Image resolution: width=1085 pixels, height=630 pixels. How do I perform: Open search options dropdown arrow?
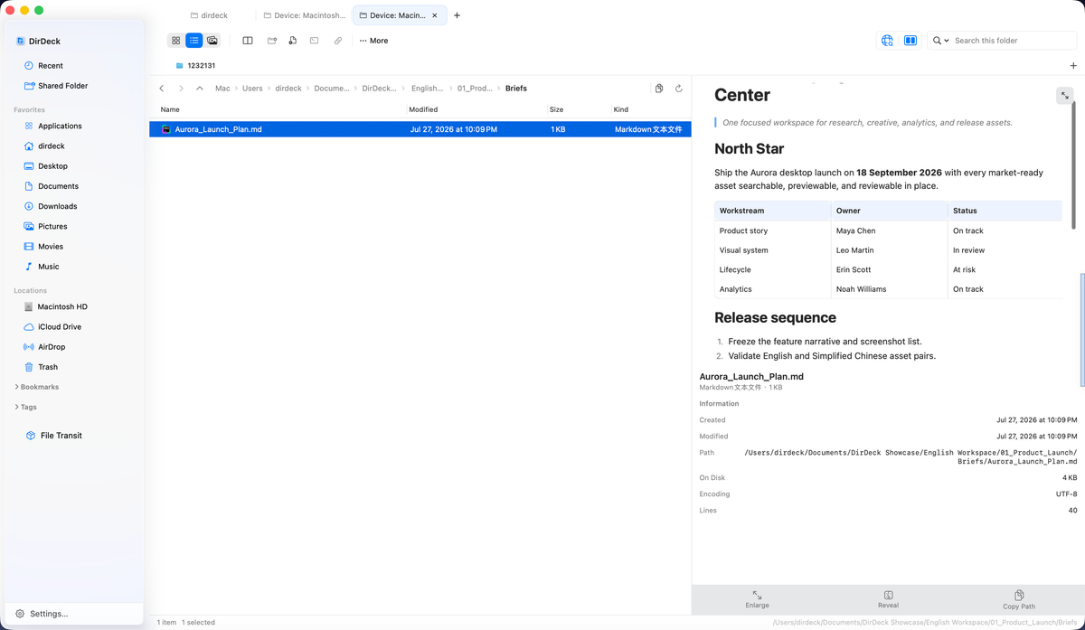tap(947, 41)
